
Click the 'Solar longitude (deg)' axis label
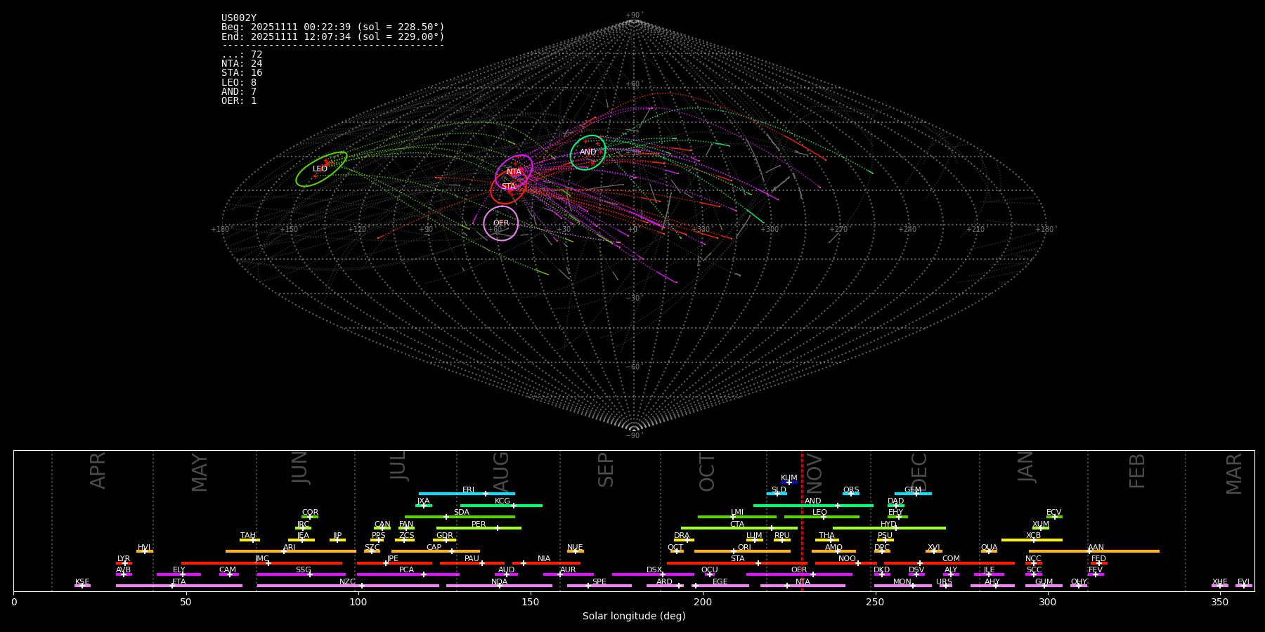(634, 617)
